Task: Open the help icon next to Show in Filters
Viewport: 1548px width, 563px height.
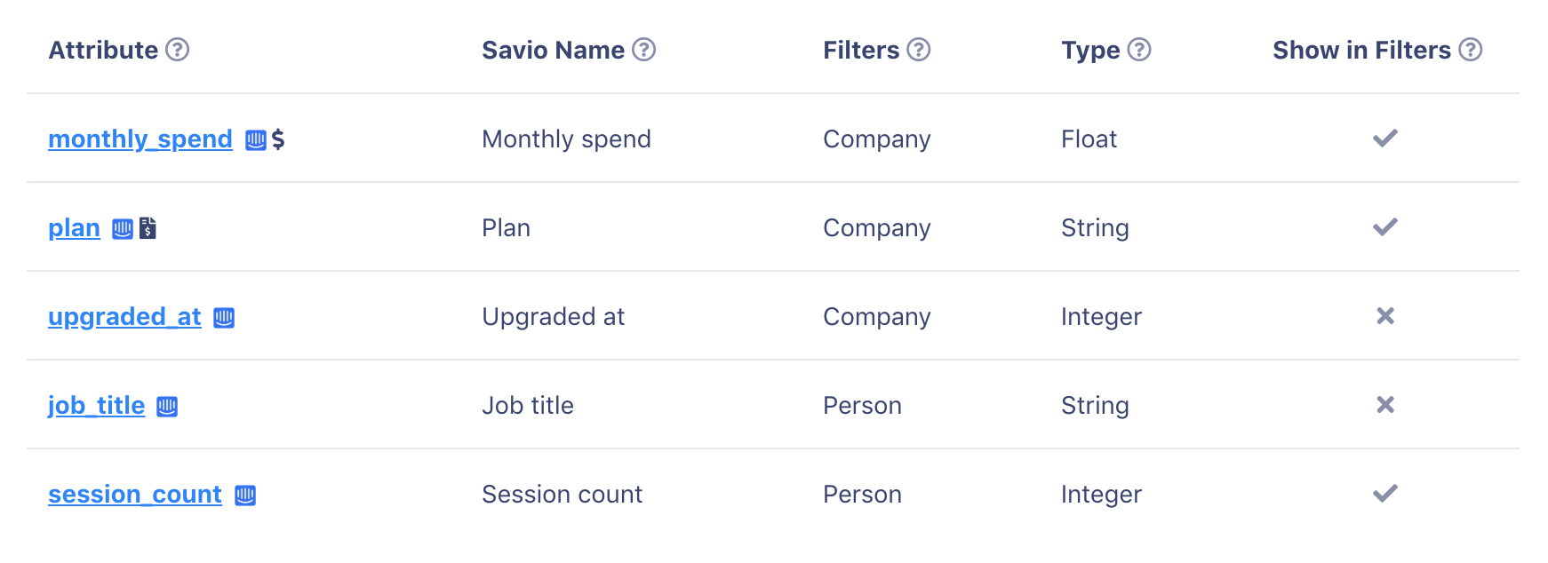Action: (1471, 50)
